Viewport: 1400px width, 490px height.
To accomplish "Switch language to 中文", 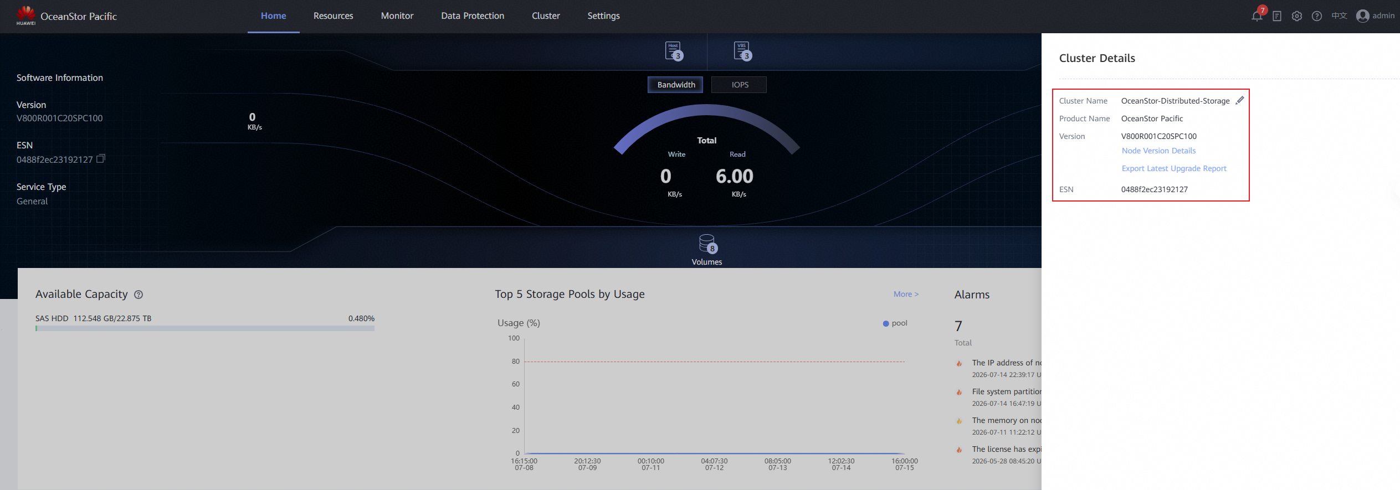I will (1339, 16).
